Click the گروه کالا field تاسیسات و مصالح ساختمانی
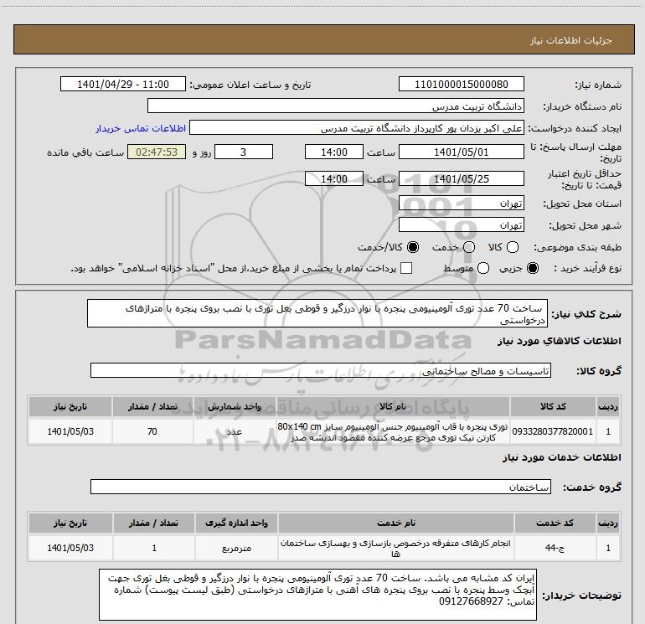Viewport: 645px width, 624px height. coord(321,370)
